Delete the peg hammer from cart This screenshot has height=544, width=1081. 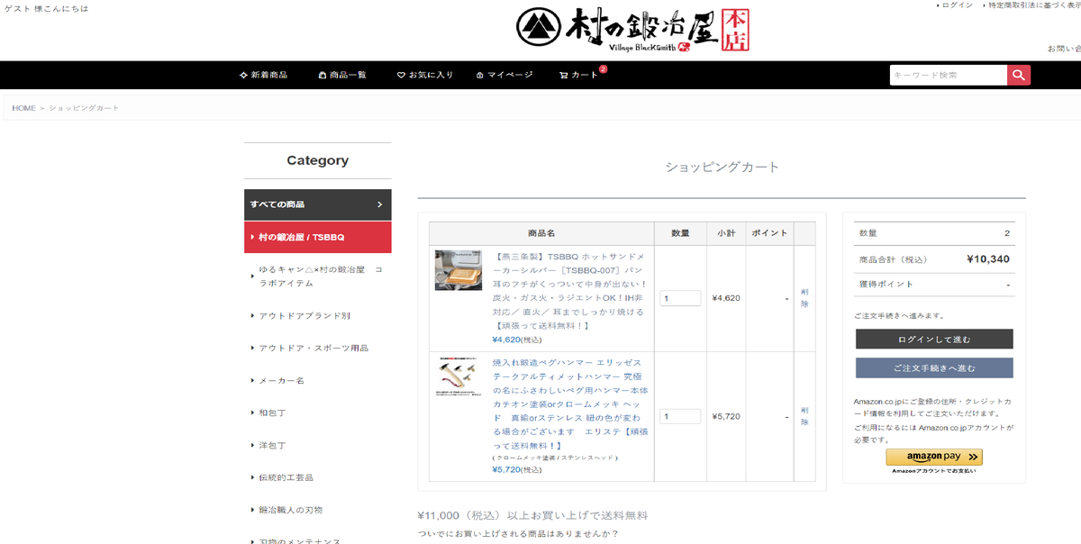click(x=804, y=416)
